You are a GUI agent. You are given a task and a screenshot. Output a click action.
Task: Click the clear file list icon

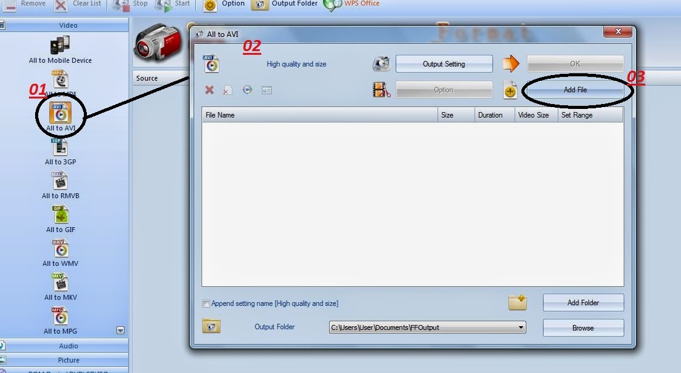[227, 90]
